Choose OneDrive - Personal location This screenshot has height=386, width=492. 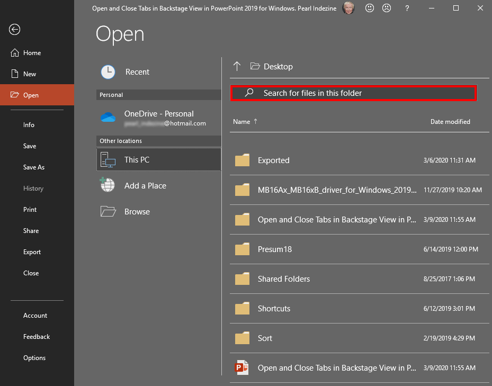(158, 118)
